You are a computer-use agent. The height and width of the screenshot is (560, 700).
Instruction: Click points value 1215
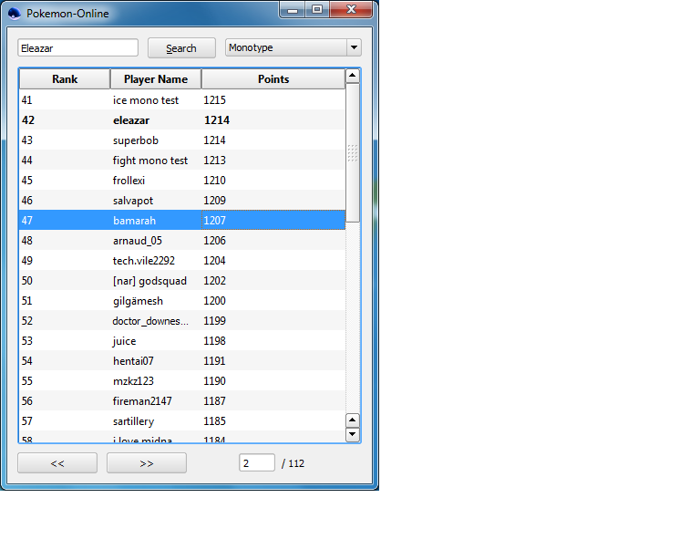[215, 100]
